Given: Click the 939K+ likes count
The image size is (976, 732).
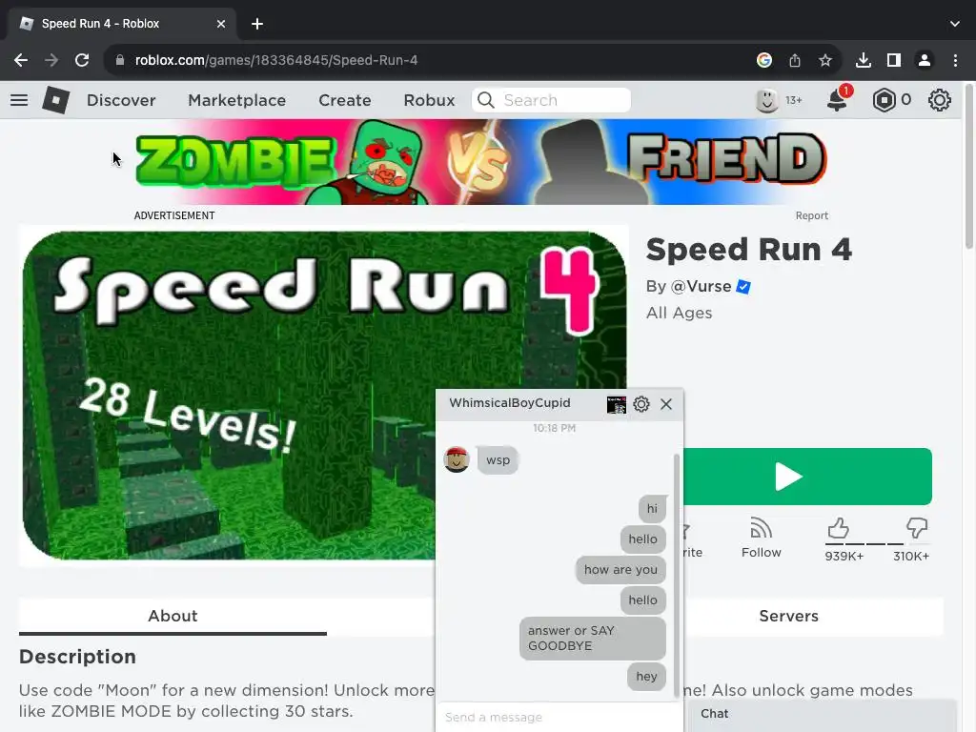Looking at the screenshot, I should (x=844, y=557).
